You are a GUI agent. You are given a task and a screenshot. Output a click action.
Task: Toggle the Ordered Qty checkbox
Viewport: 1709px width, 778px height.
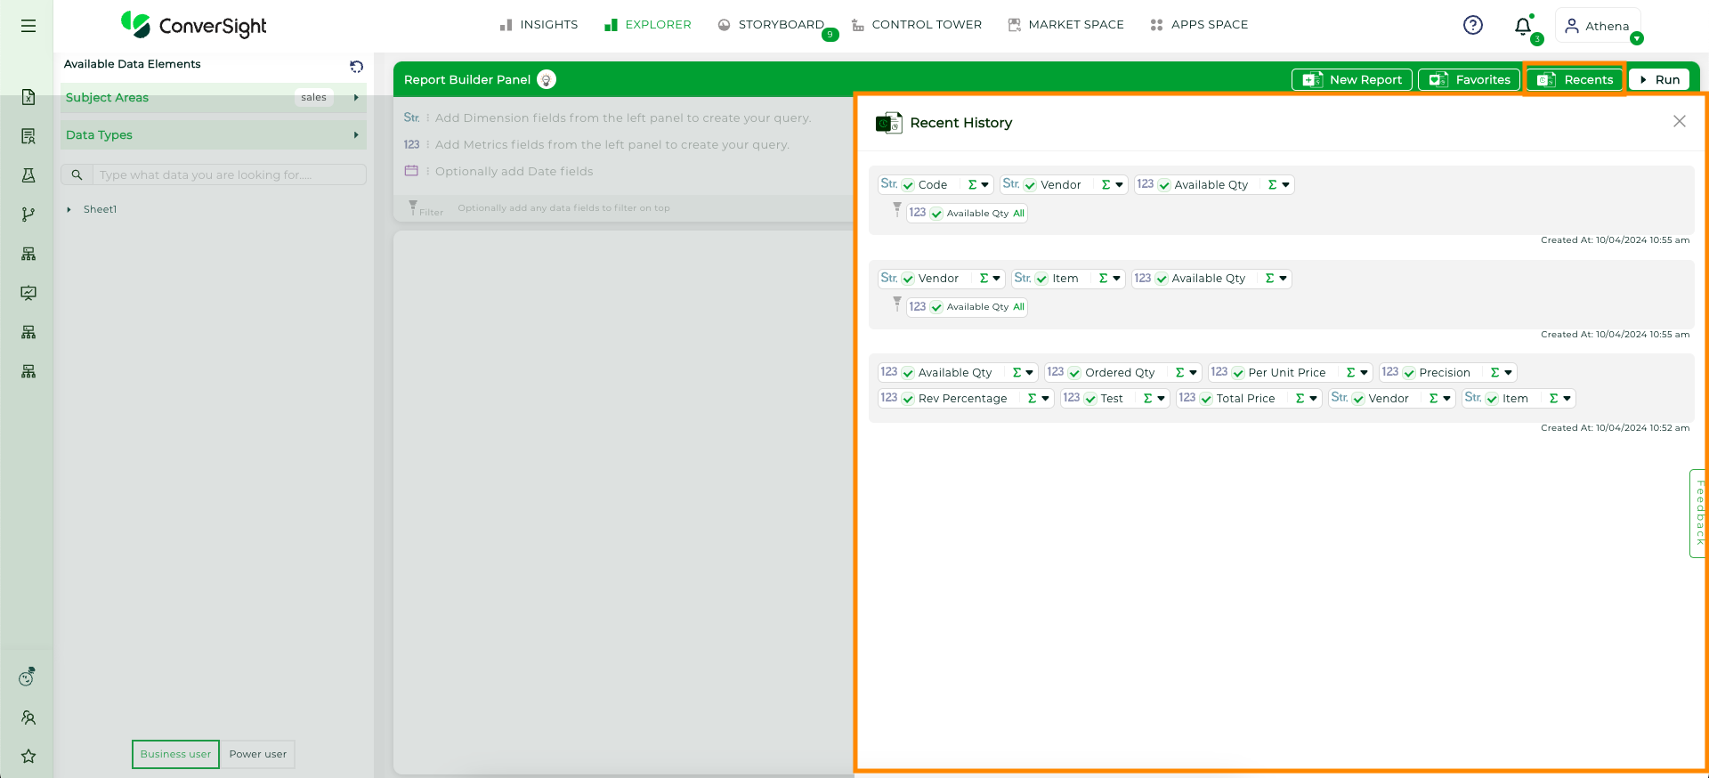pos(1074,373)
